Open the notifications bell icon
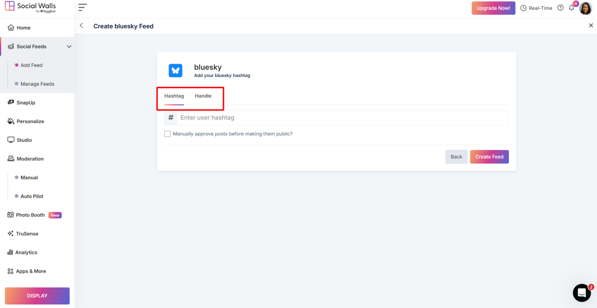This screenshot has width=597, height=308. pyautogui.click(x=571, y=8)
